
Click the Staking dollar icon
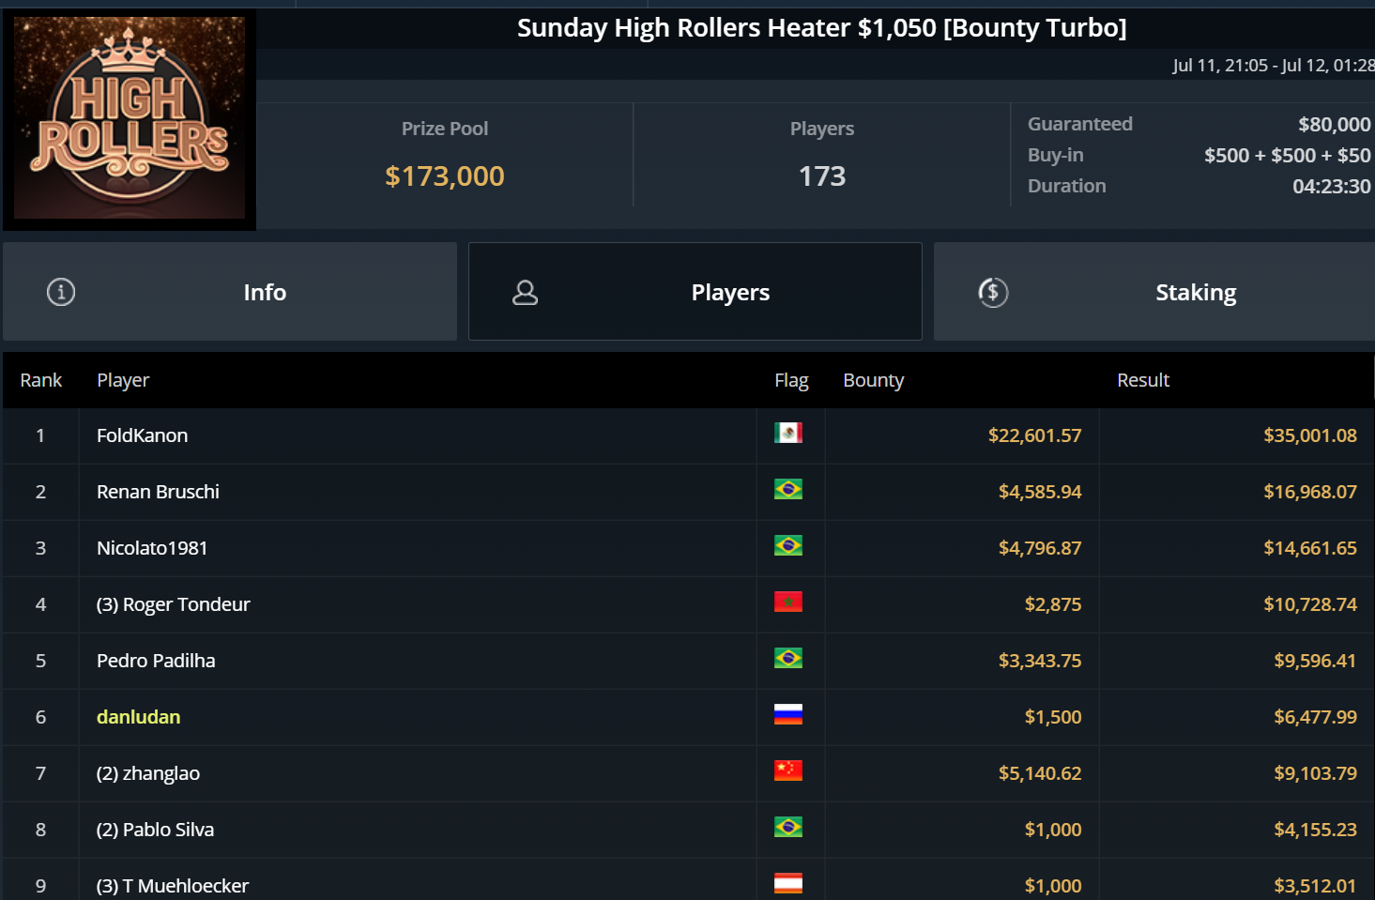click(993, 293)
